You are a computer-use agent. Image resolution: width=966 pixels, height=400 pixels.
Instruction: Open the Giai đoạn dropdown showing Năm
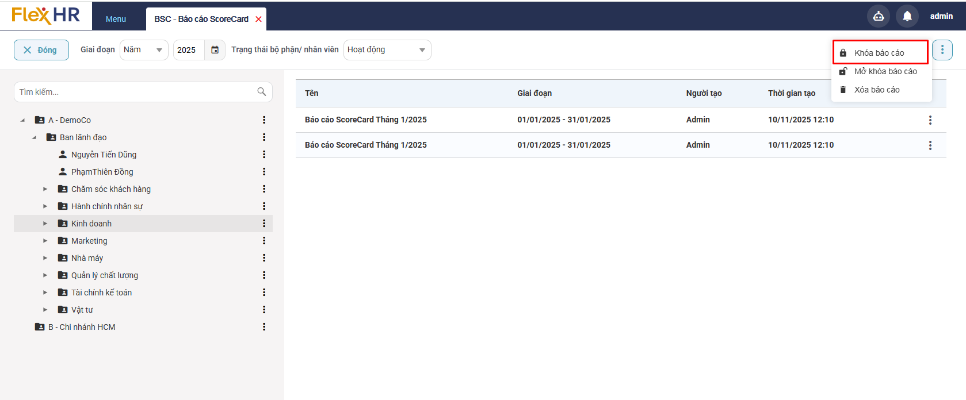pos(144,50)
